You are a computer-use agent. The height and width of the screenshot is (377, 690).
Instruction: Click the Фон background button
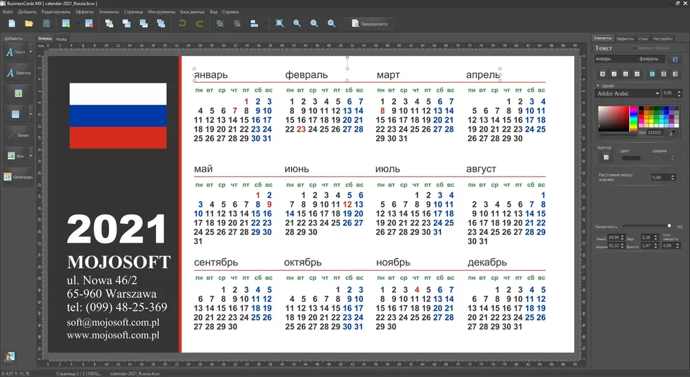pos(16,156)
